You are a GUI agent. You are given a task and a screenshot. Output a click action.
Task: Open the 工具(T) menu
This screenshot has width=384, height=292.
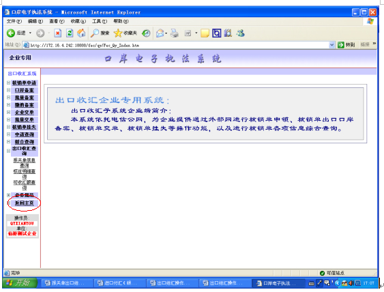click(100, 21)
